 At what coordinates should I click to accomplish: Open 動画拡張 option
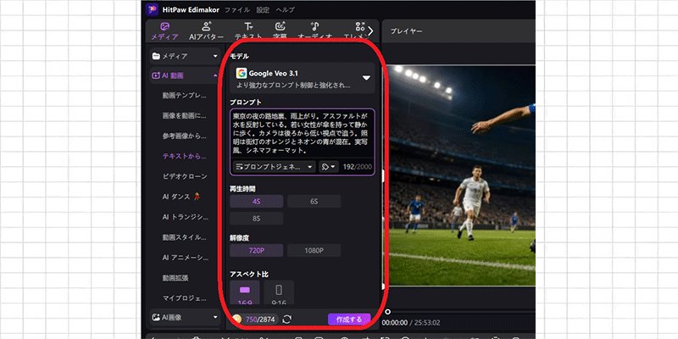click(175, 278)
